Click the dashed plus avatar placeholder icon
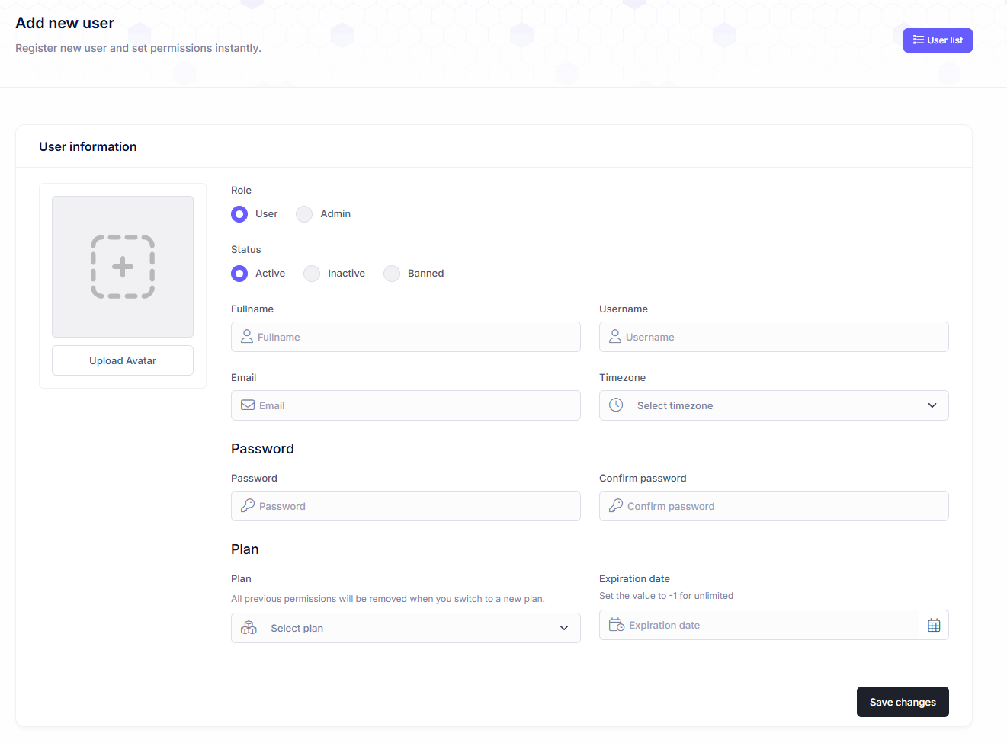1007x743 pixels. [x=123, y=267]
